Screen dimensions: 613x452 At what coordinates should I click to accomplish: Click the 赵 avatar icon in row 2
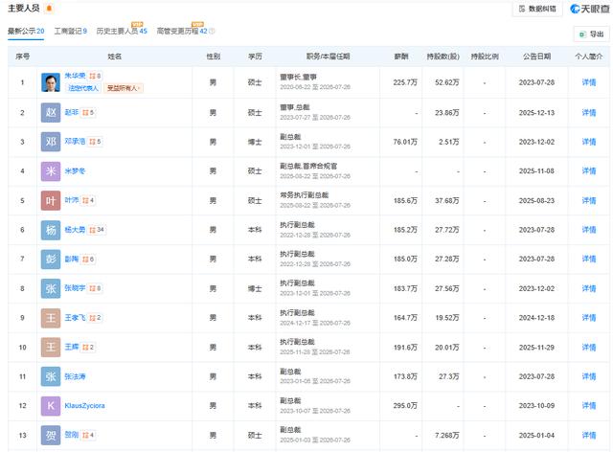[50, 113]
